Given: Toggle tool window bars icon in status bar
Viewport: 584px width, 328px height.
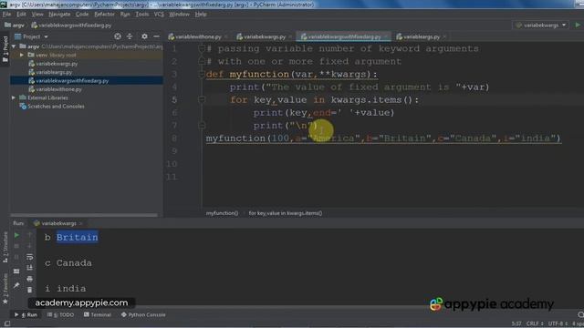Looking at the screenshot, I should (7, 323).
